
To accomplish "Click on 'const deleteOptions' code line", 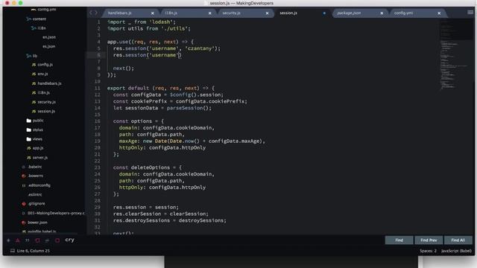I will (148, 167).
